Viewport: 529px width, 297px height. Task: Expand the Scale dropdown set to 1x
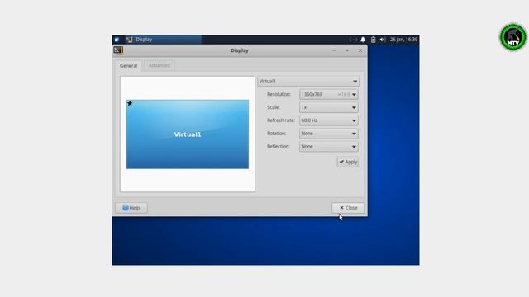[x=329, y=107]
